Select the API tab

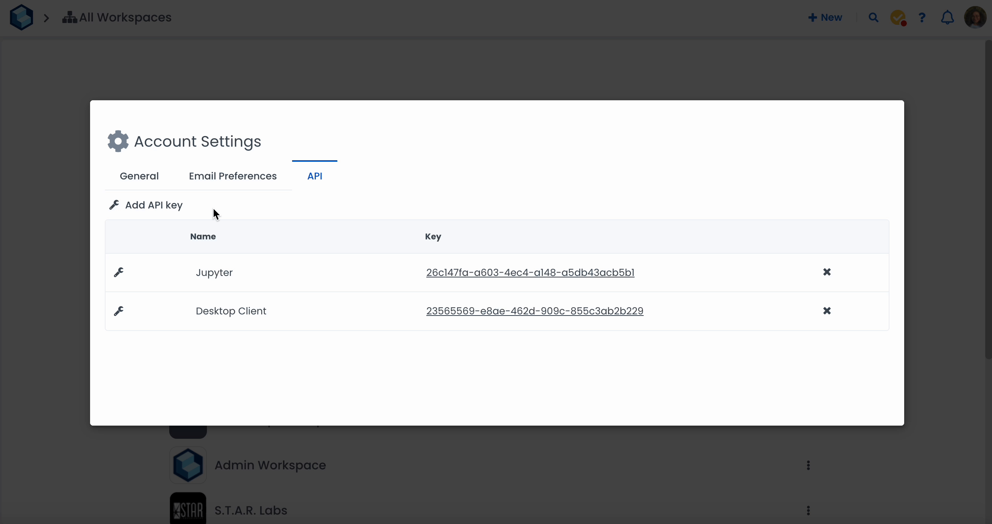pos(315,176)
